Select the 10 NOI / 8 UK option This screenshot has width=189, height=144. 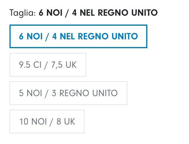[x=47, y=122]
